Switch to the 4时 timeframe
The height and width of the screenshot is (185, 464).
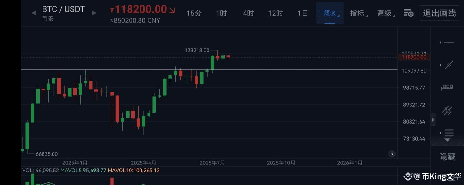[248, 13]
